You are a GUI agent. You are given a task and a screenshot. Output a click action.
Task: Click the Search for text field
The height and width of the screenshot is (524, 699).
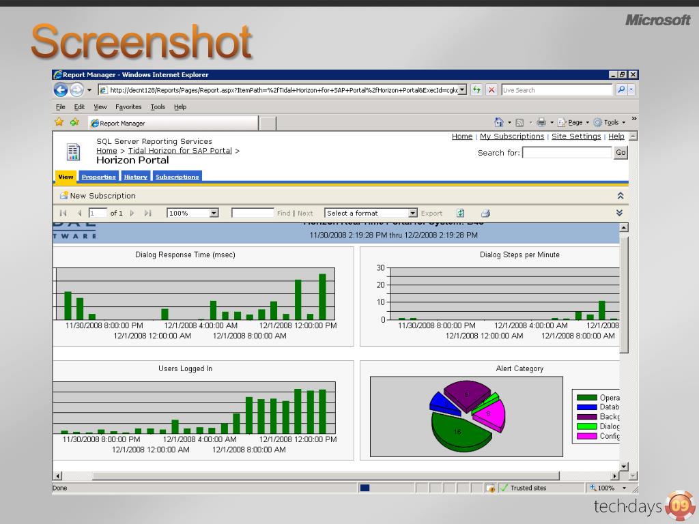coord(567,152)
